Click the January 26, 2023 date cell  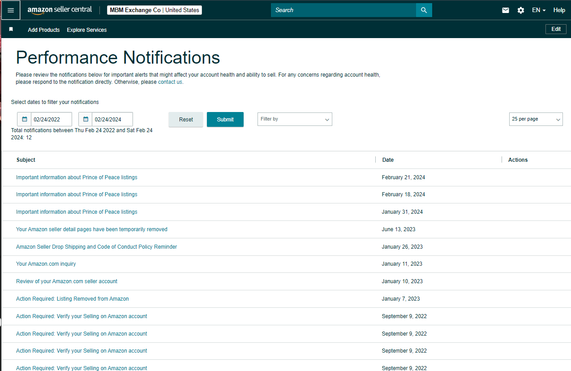click(402, 247)
